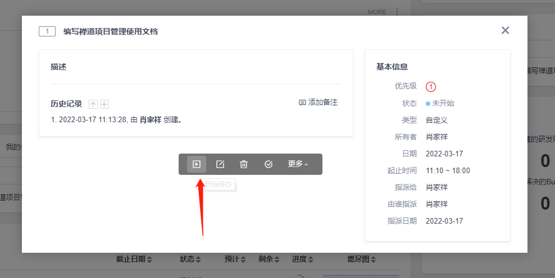Click type value 自定义
The width and height of the screenshot is (555, 278).
coord(437,120)
